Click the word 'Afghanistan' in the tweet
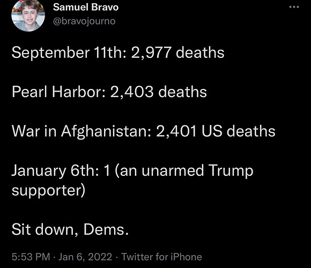This screenshot has height=268, width=311. point(106,132)
